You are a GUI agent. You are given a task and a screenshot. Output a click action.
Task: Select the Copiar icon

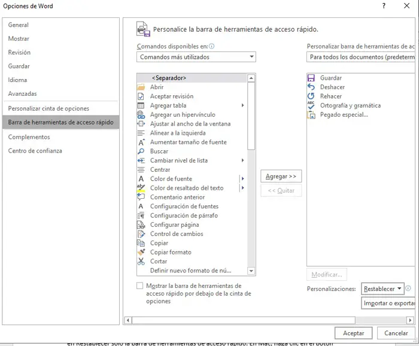[x=141, y=243]
